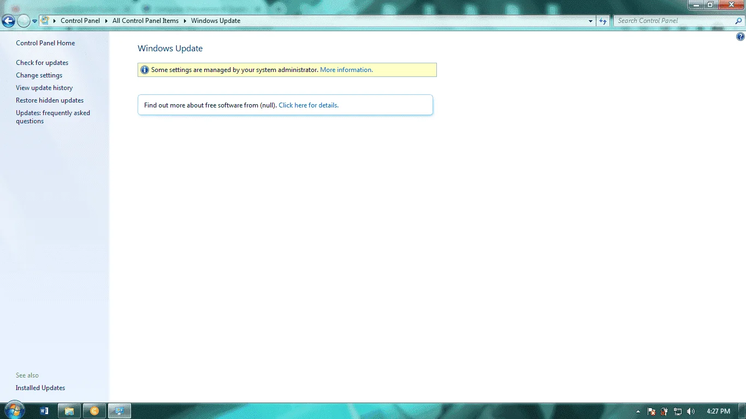This screenshot has width=746, height=419.
Task: Open Restore hidden updates
Action: [50, 100]
